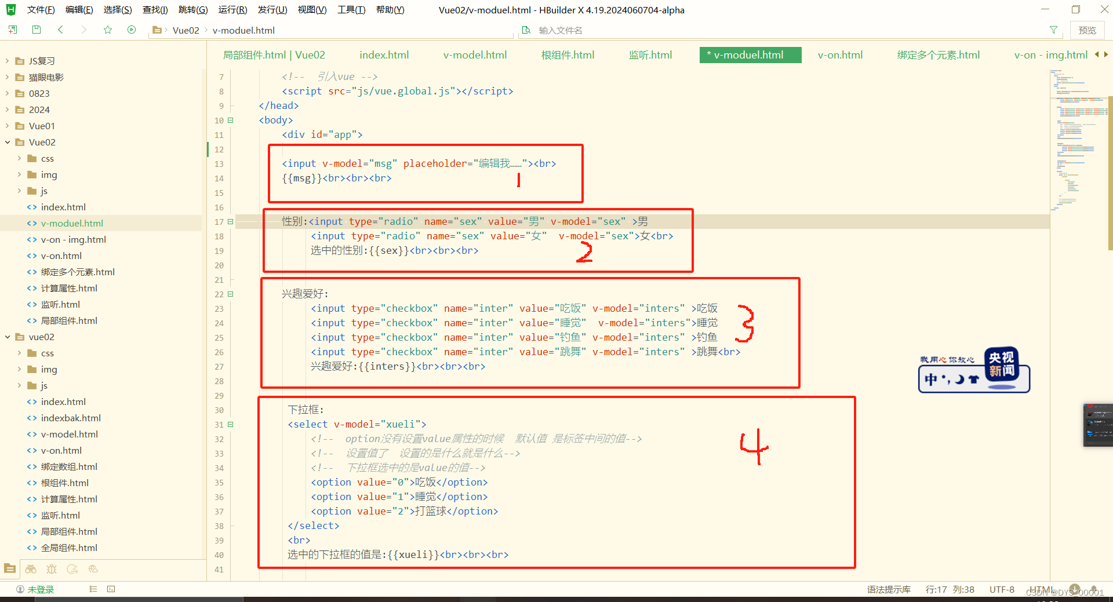Click the file search icon beside the filename input

pos(526,30)
